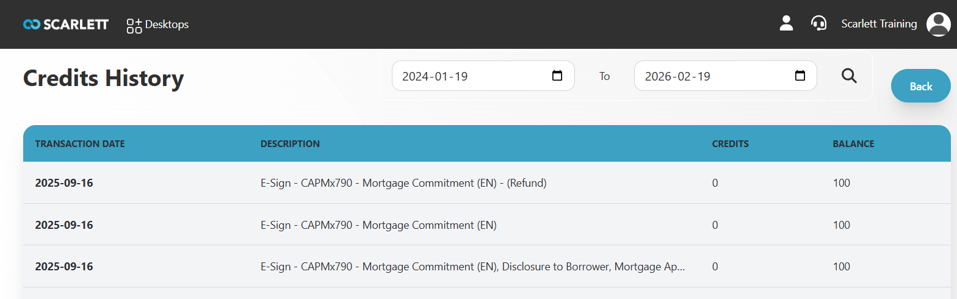Click the Scarlett Training account name
This screenshot has height=299, width=957.
(879, 24)
